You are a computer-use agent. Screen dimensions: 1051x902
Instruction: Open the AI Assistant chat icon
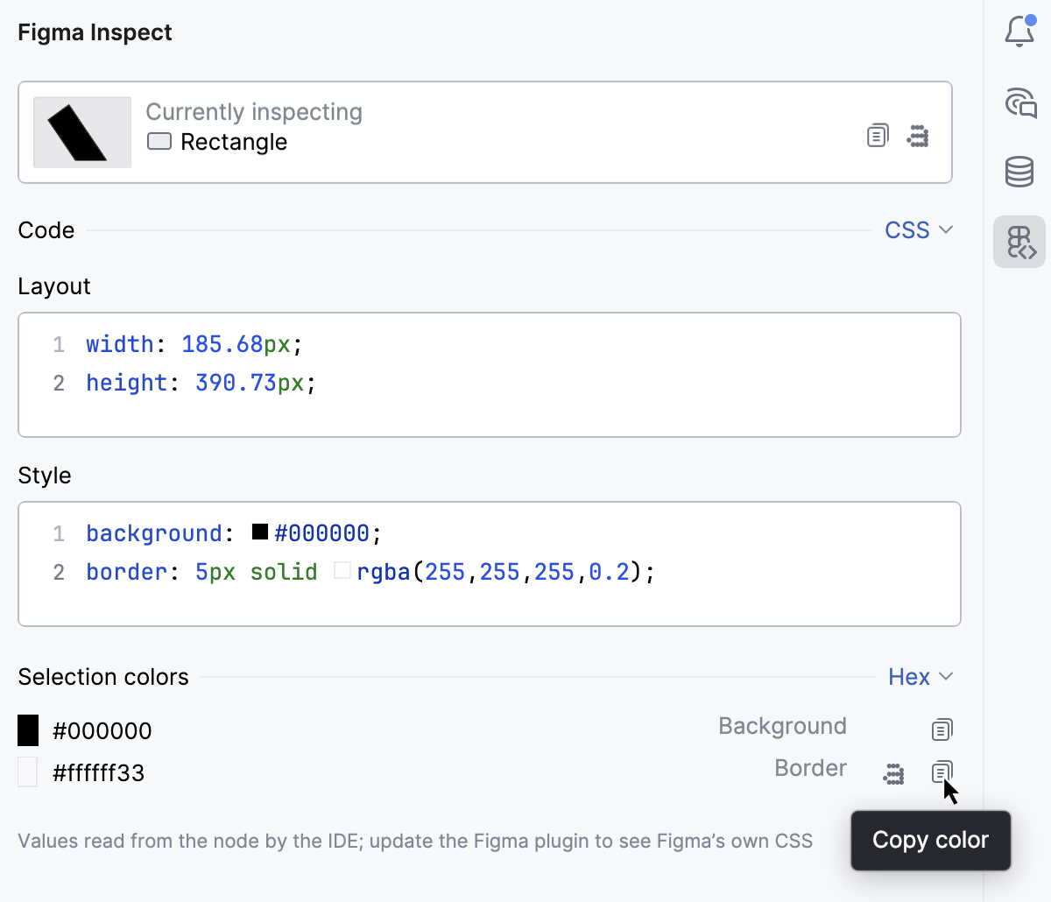[1020, 102]
